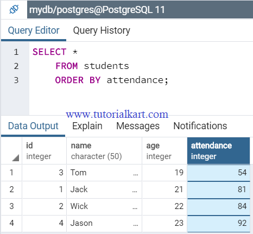Select result row number 1
Viewport: 253px width, 234px height.
tap(11, 173)
